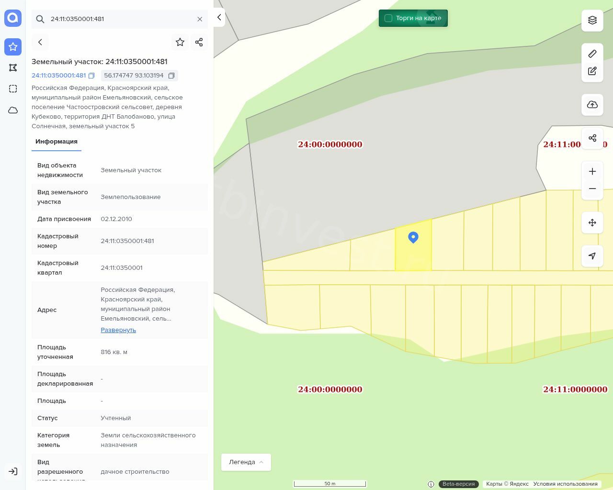Collapse the left information sidebar

click(x=219, y=17)
